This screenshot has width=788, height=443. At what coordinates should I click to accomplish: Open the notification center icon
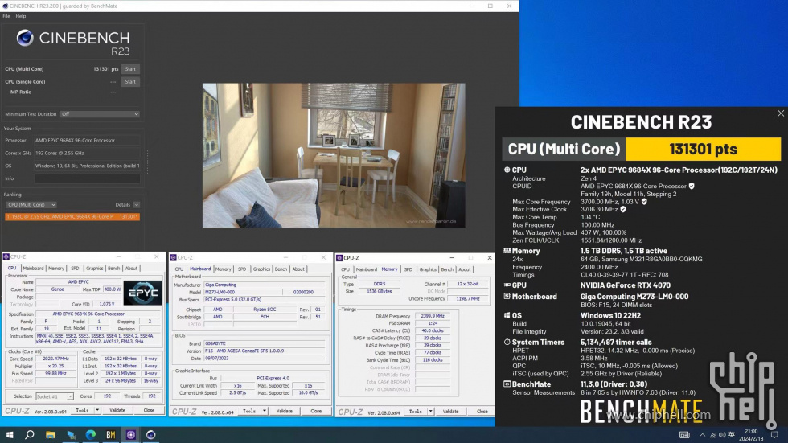(x=774, y=434)
